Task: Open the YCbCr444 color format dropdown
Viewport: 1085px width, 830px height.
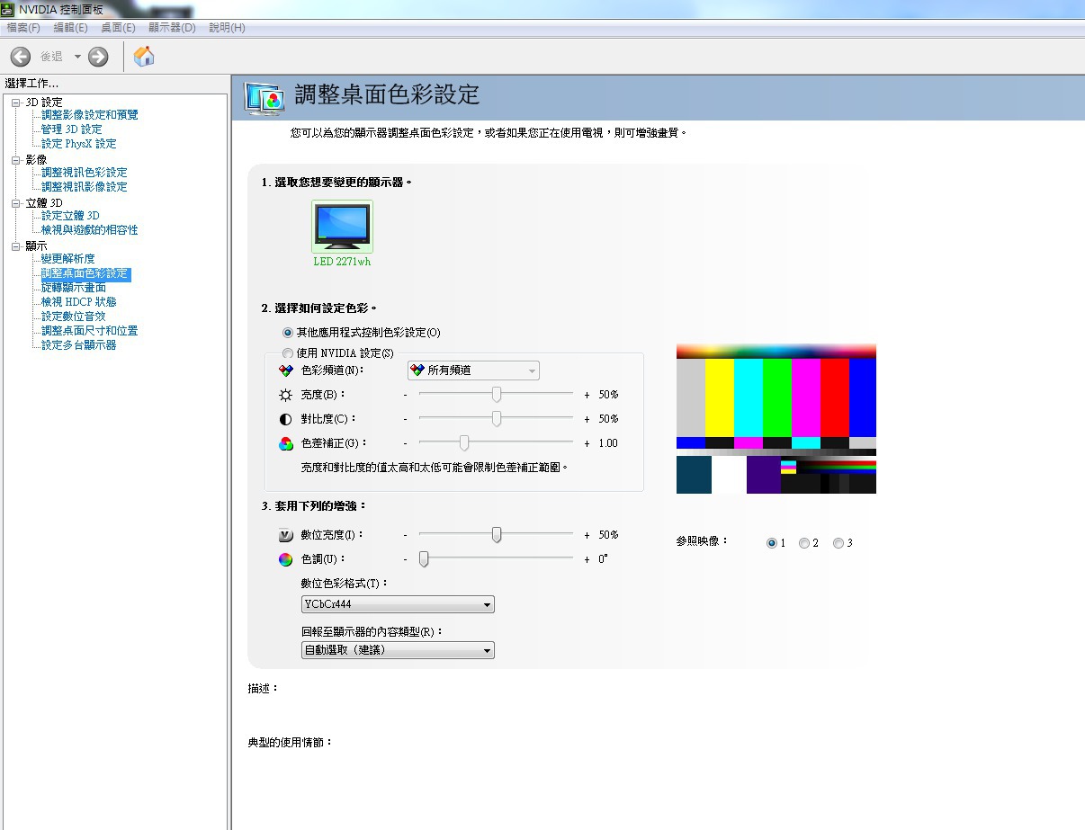Action: 398,604
